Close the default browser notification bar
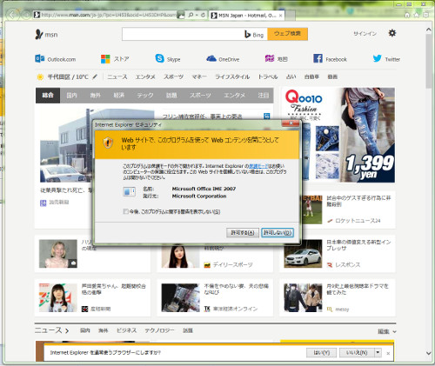Image resolution: width=435 pixels, height=366 pixels. pos(388,353)
